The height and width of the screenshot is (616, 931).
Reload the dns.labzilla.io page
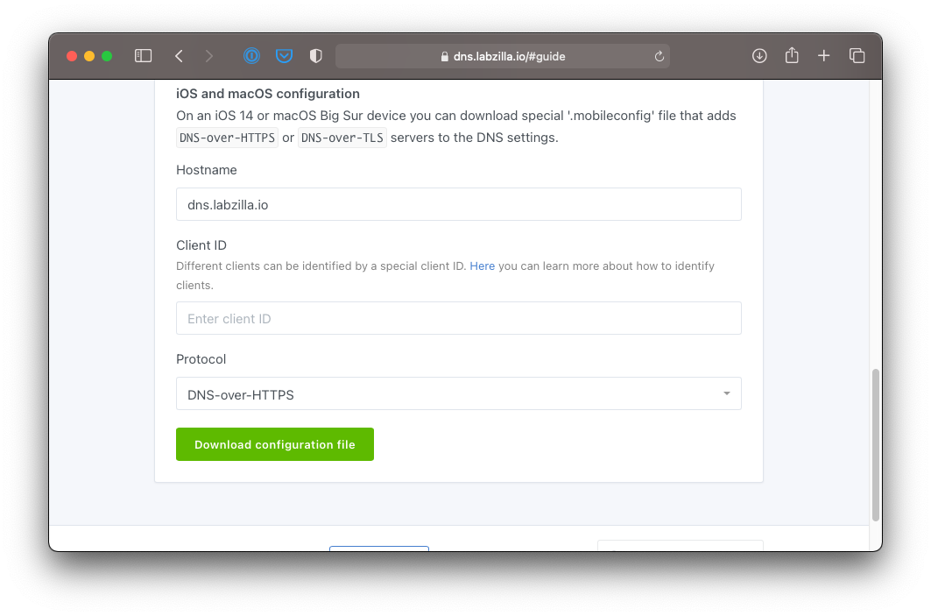[x=659, y=56]
